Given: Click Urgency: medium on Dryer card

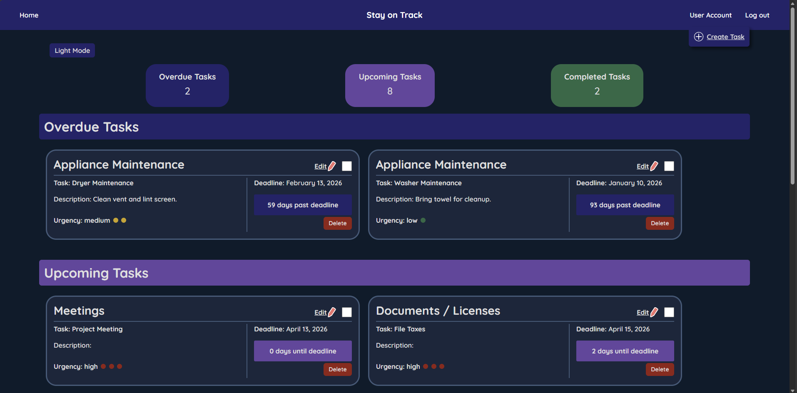Looking at the screenshot, I should [82, 220].
